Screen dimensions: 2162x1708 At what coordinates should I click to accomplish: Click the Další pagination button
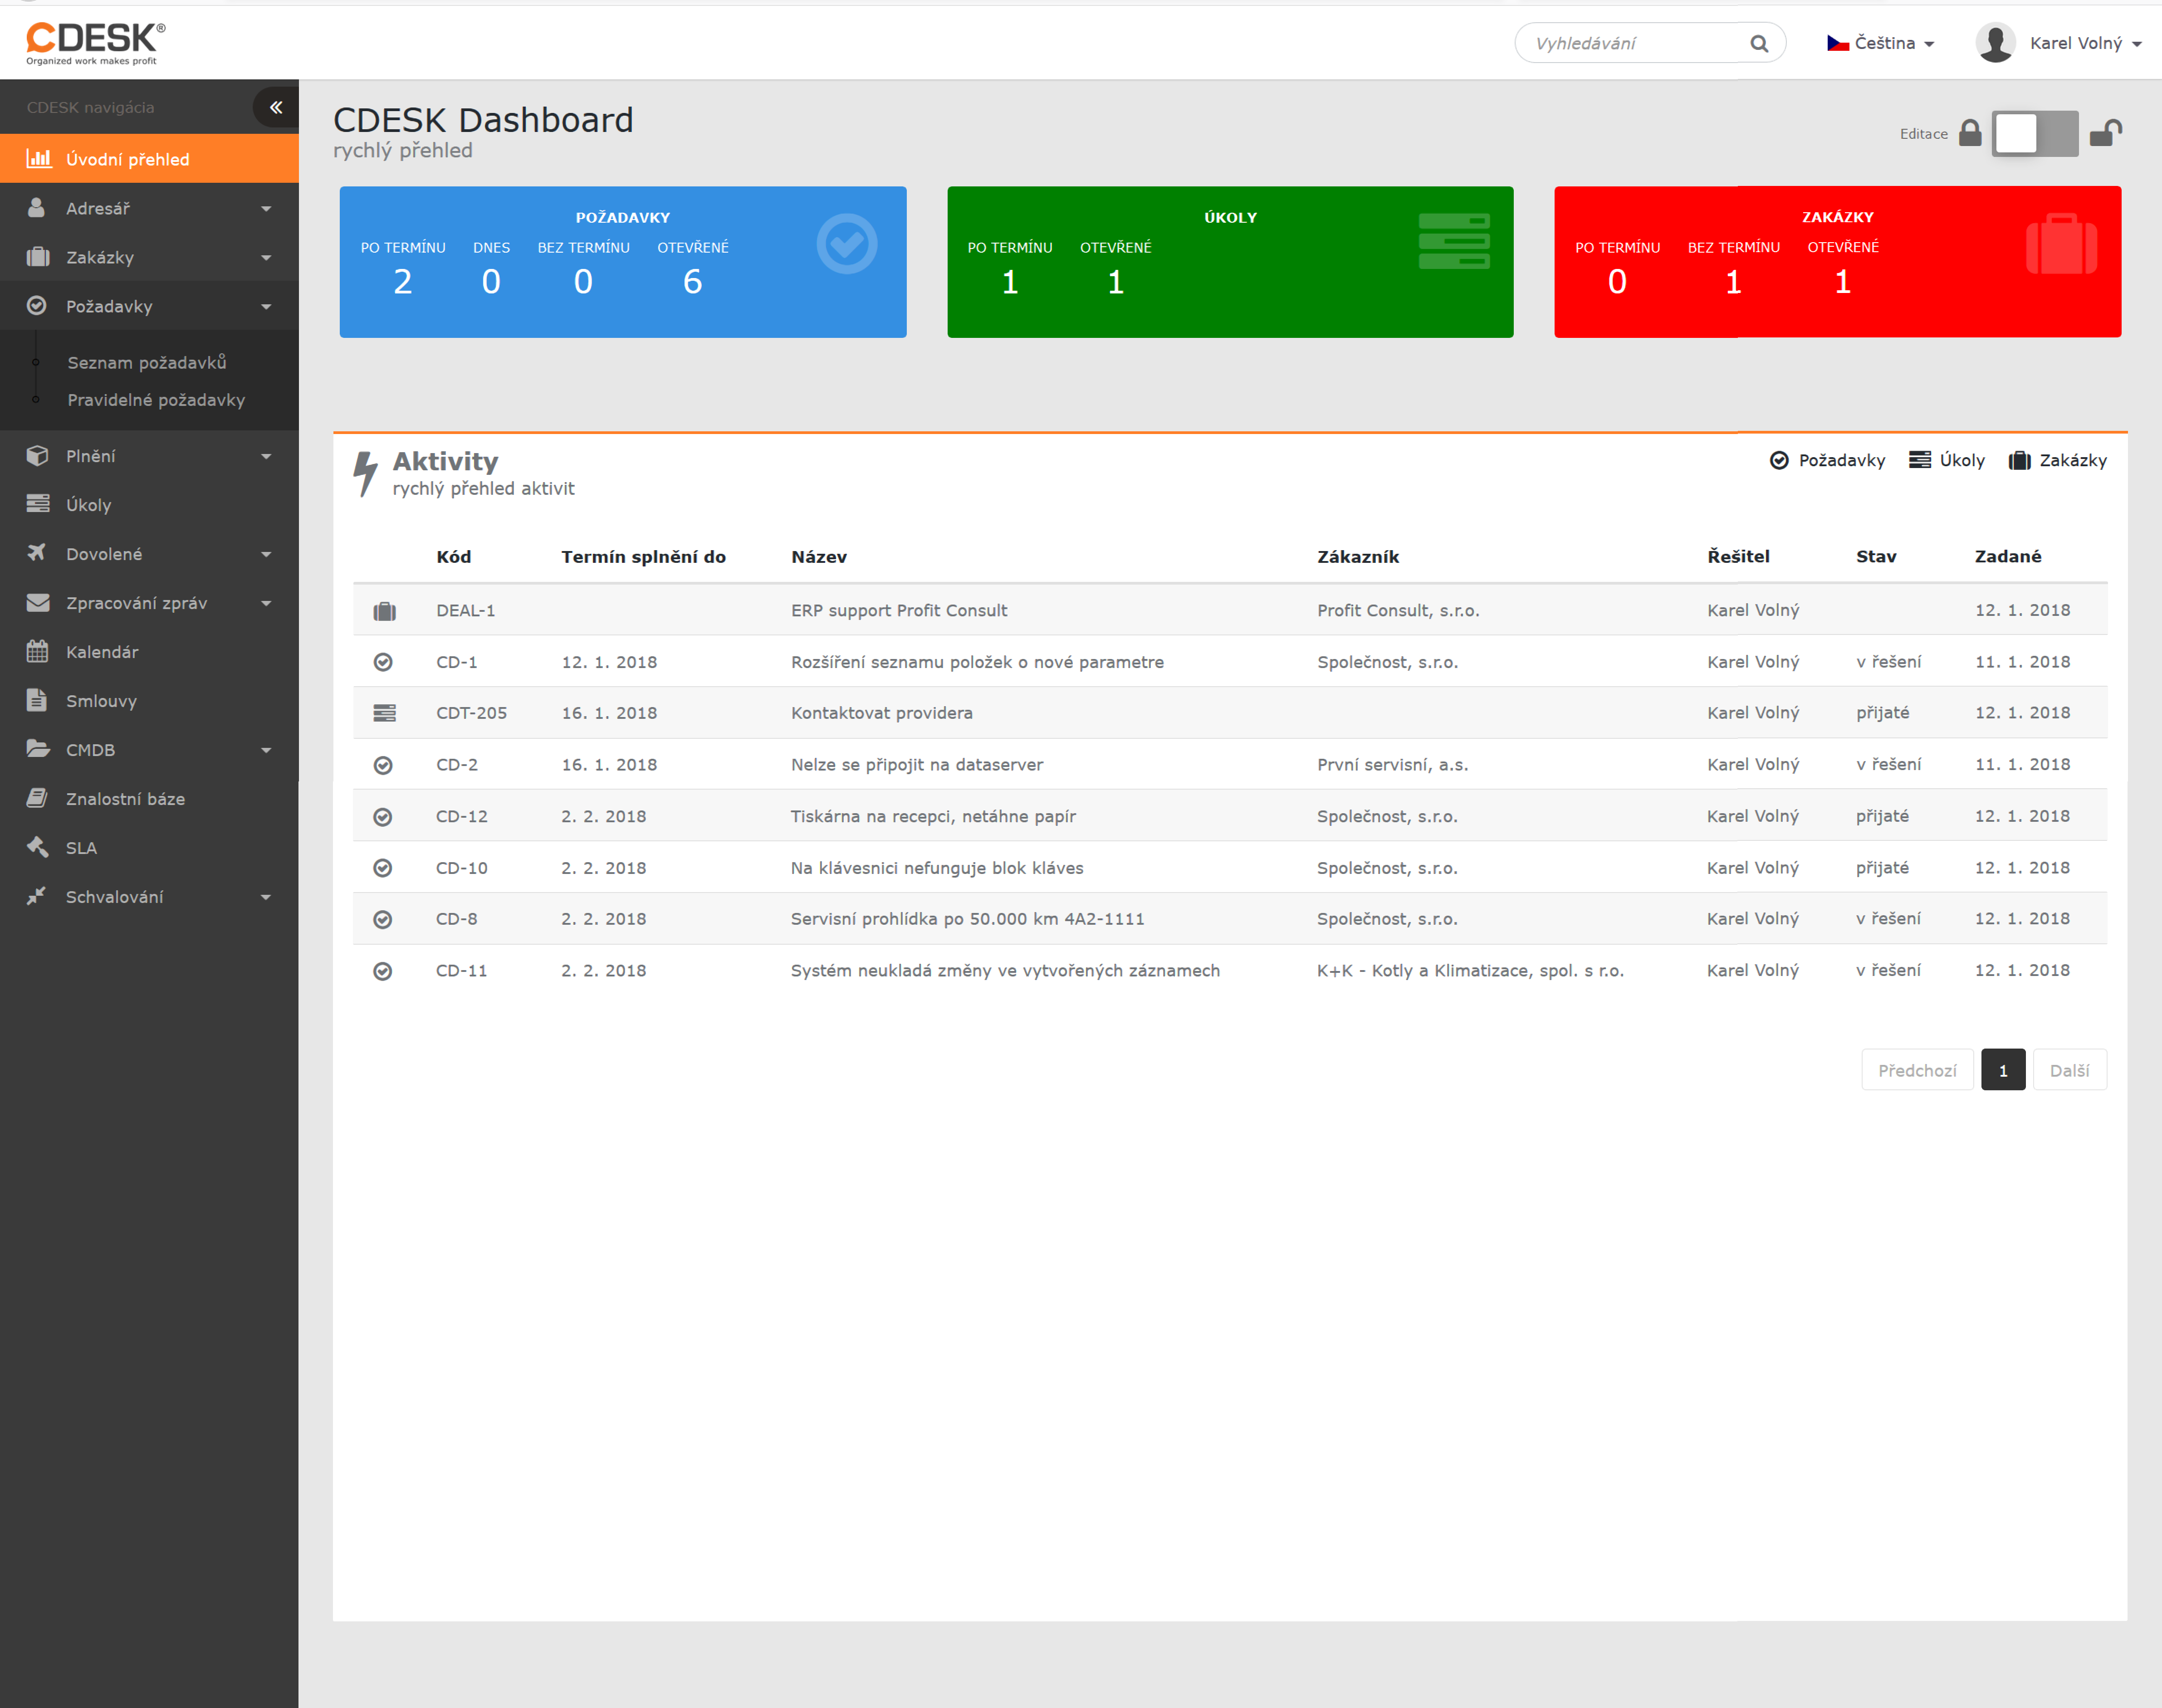[2069, 1070]
